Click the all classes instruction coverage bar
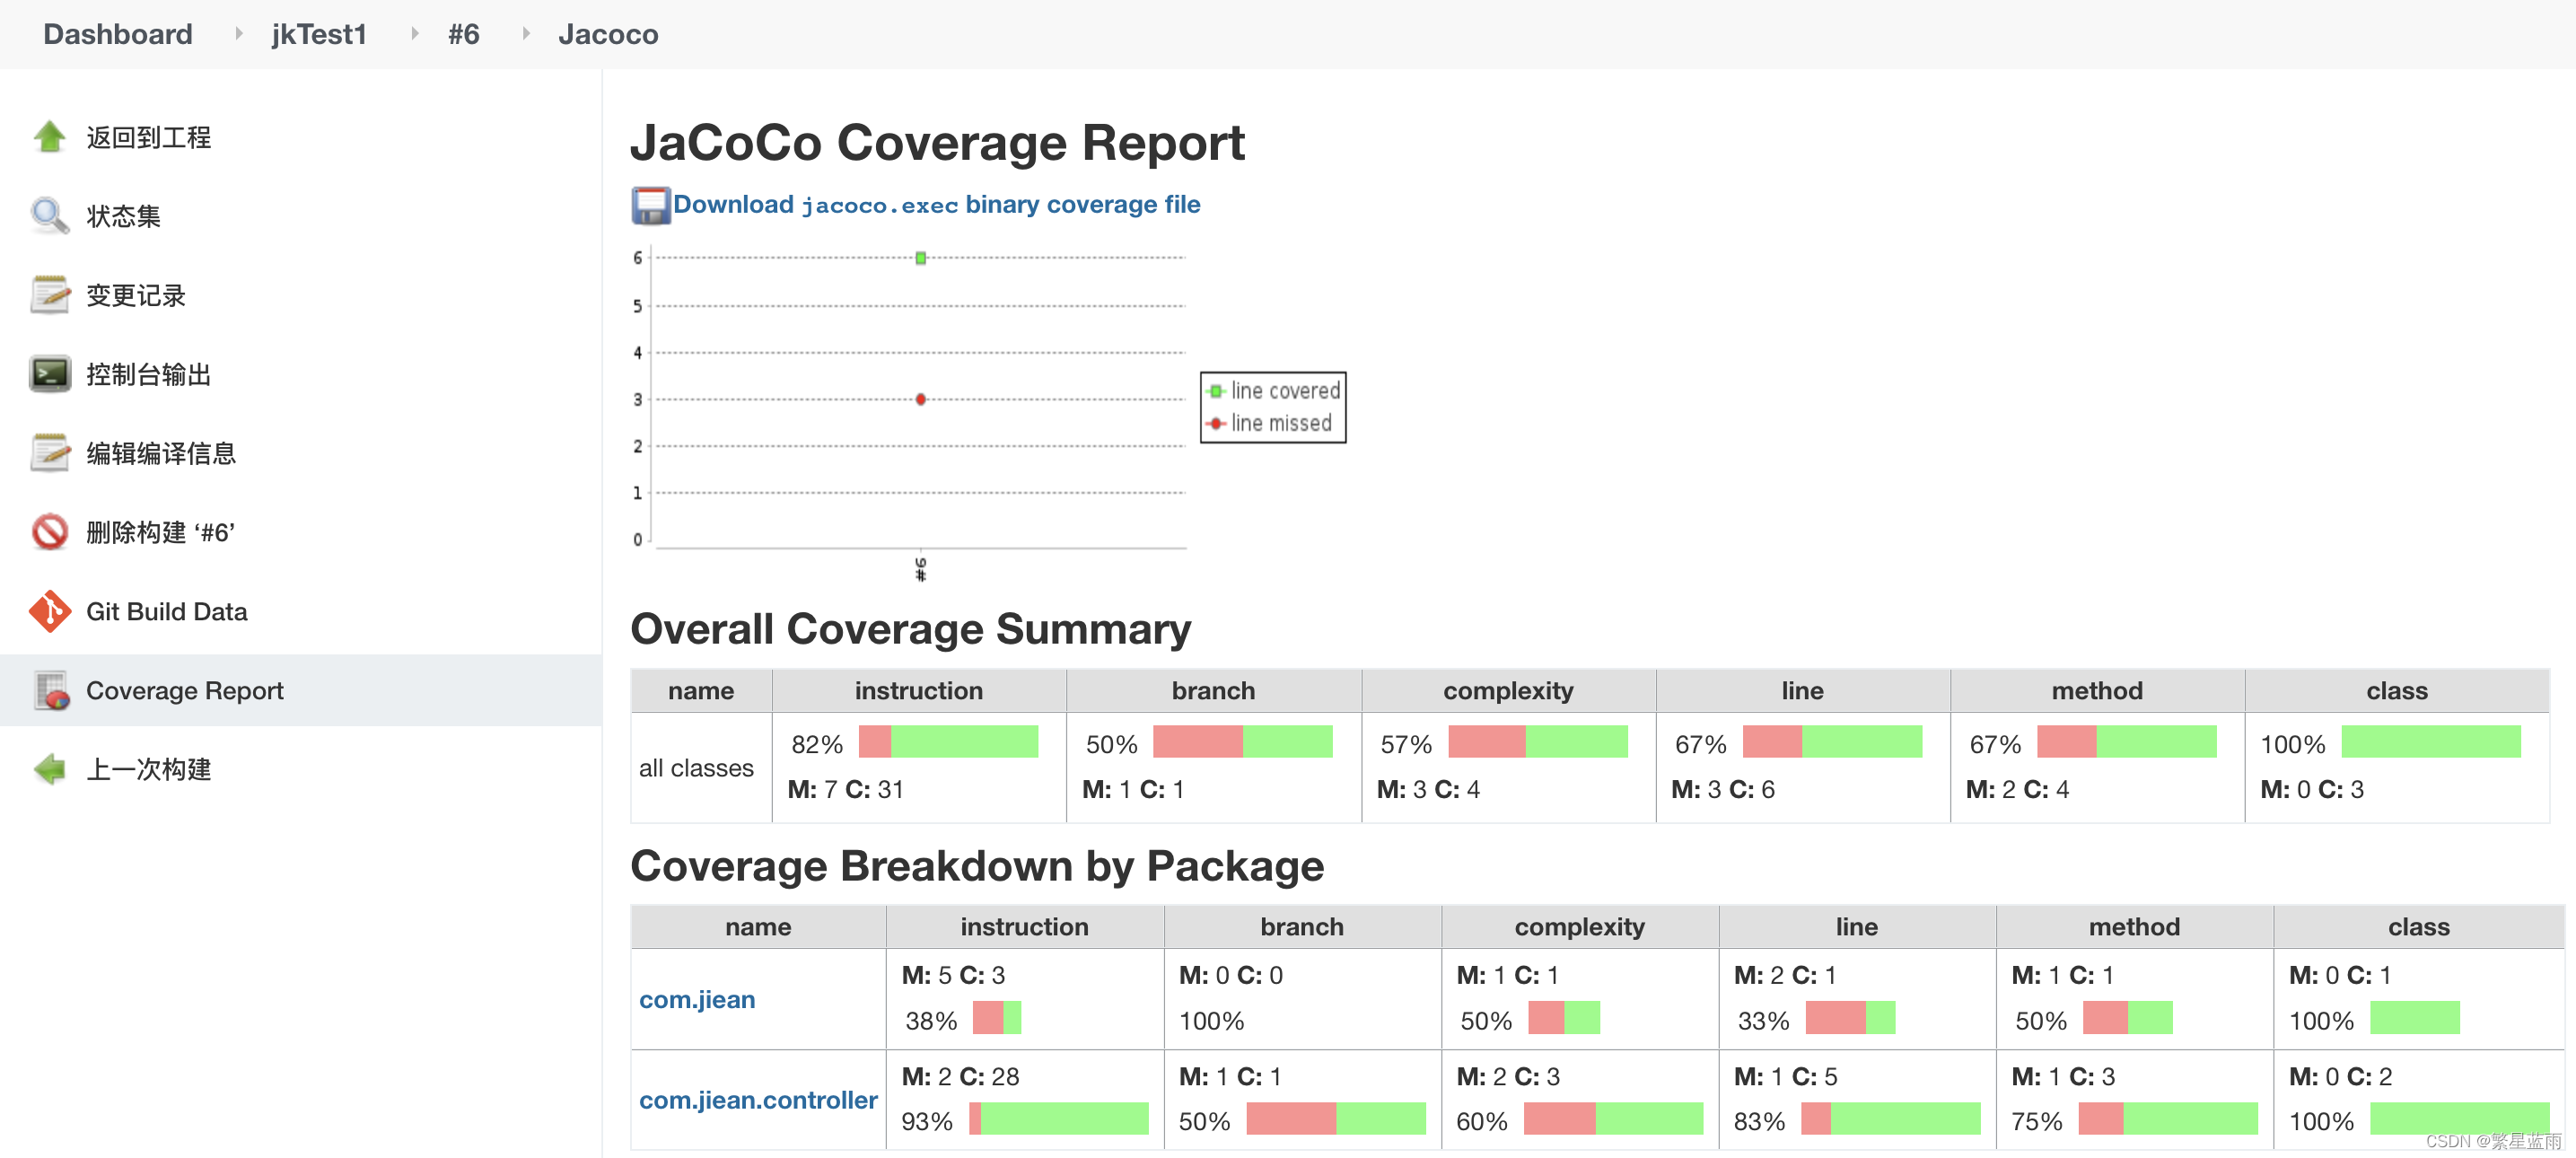2576x1158 pixels. pos(948,742)
